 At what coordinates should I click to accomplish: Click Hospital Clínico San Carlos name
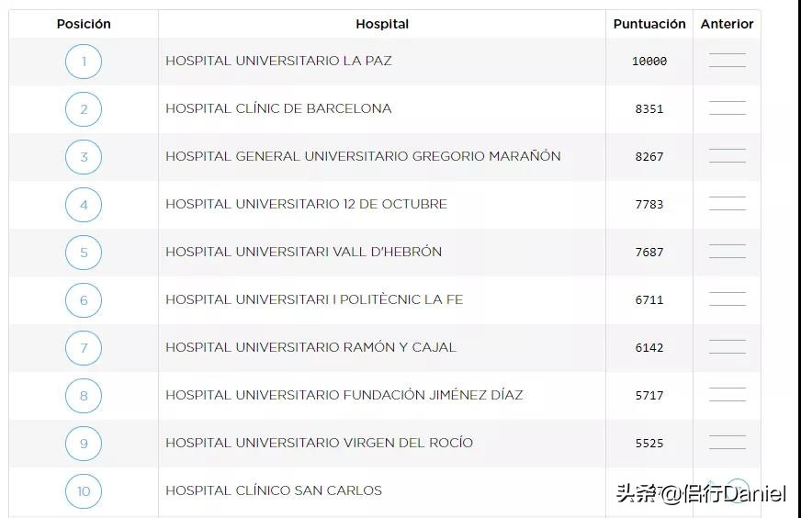(x=274, y=490)
